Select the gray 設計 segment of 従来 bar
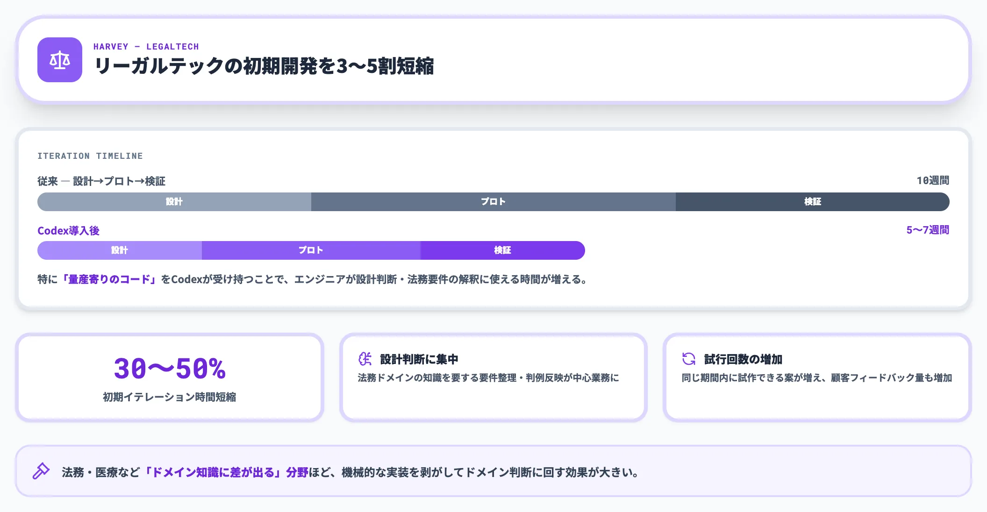 [x=174, y=202]
